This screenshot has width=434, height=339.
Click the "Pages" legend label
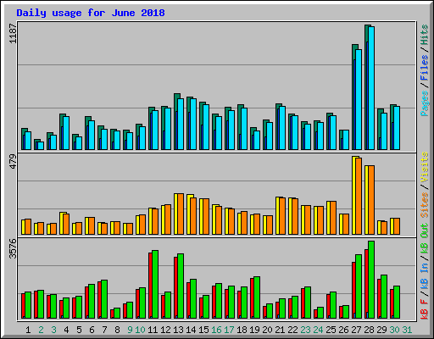424,103
